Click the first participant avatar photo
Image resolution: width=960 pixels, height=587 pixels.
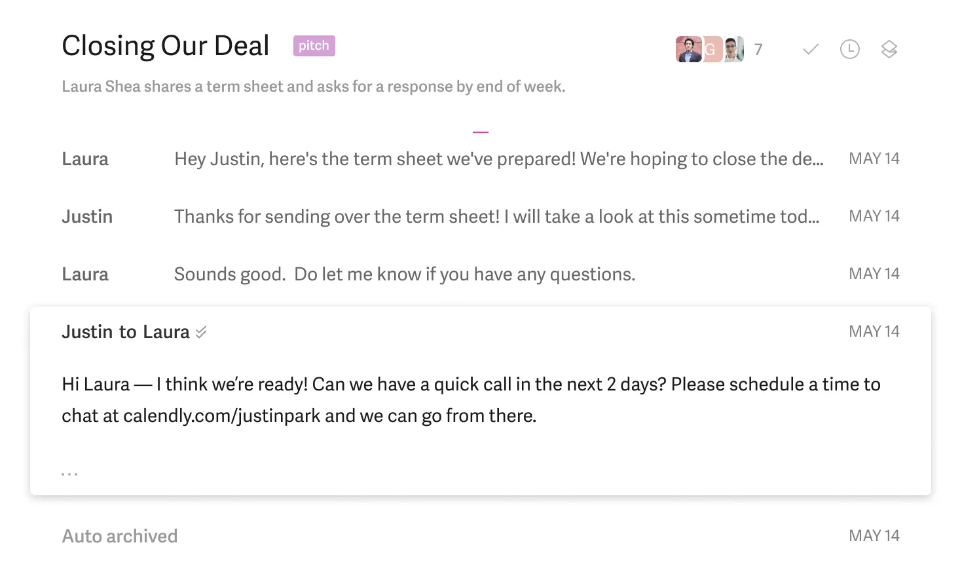[x=688, y=49]
